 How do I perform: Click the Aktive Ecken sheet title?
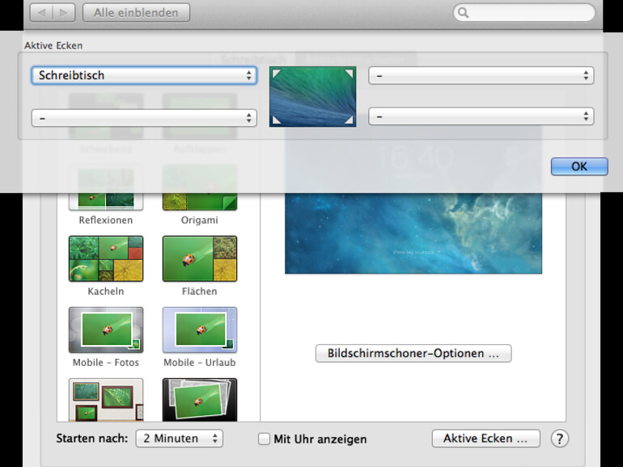pos(53,45)
